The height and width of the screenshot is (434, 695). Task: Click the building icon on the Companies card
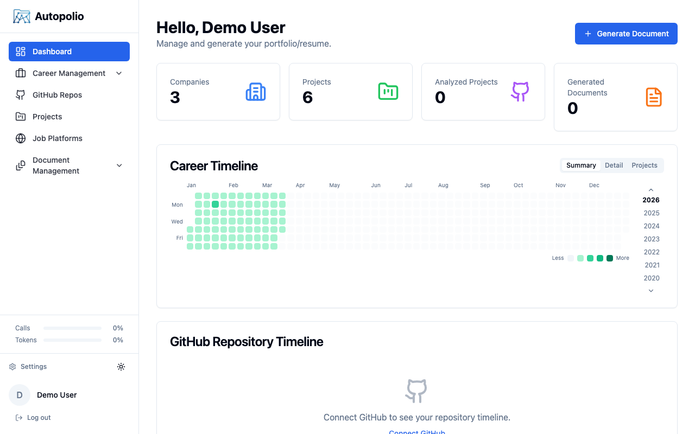[x=256, y=92]
